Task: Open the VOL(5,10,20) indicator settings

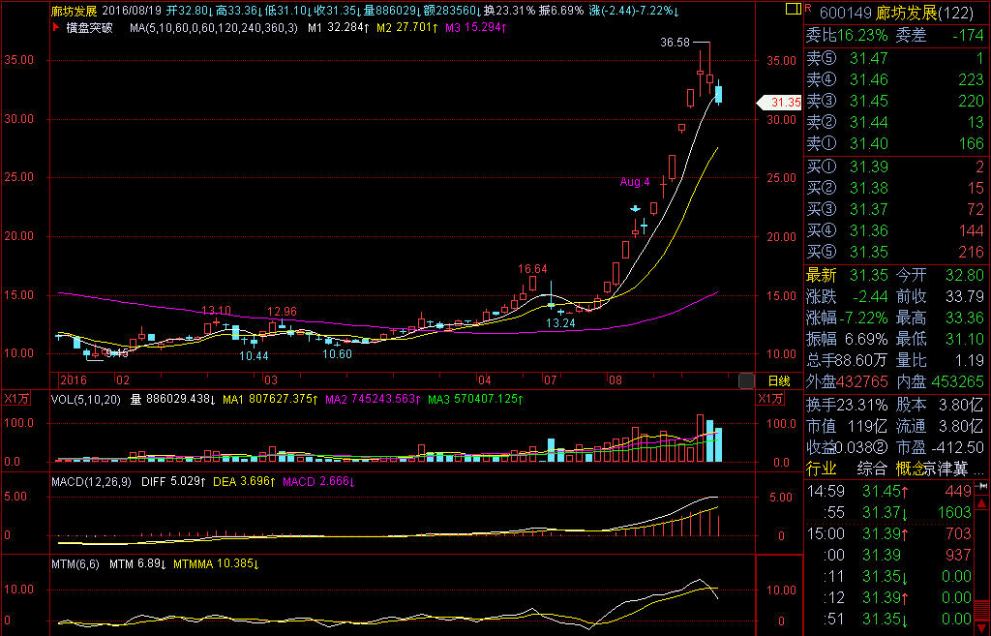Action: coord(88,399)
